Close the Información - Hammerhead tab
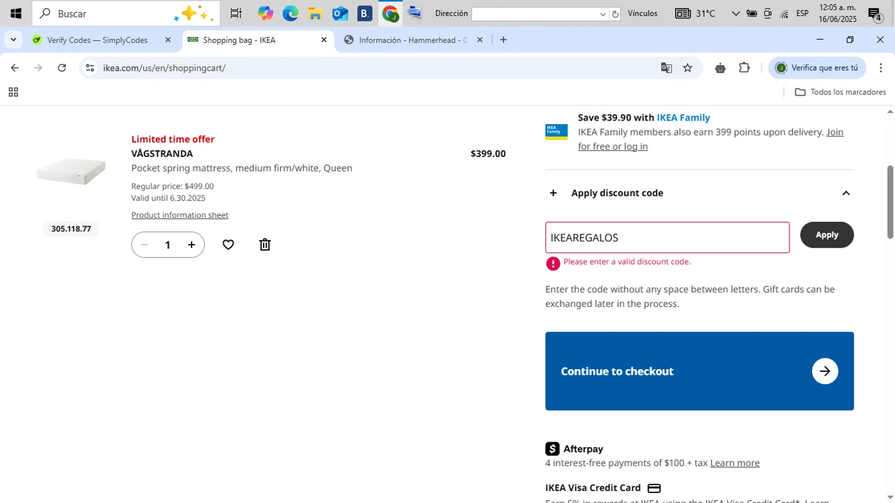This screenshot has width=895, height=503. (480, 40)
